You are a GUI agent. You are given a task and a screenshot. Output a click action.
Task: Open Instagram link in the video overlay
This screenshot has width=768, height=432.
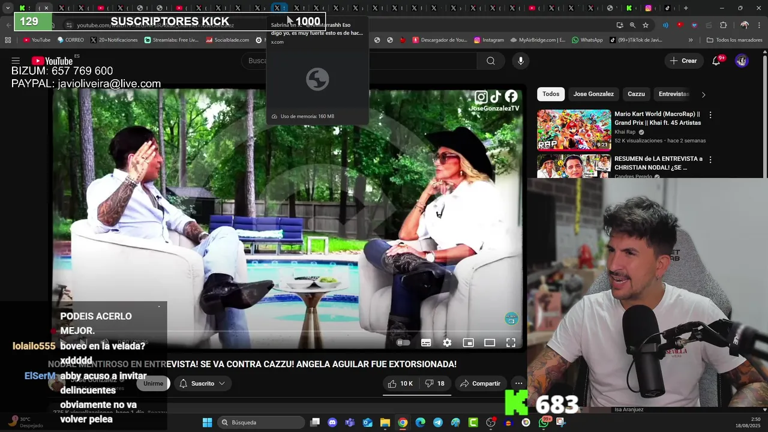pos(481,97)
